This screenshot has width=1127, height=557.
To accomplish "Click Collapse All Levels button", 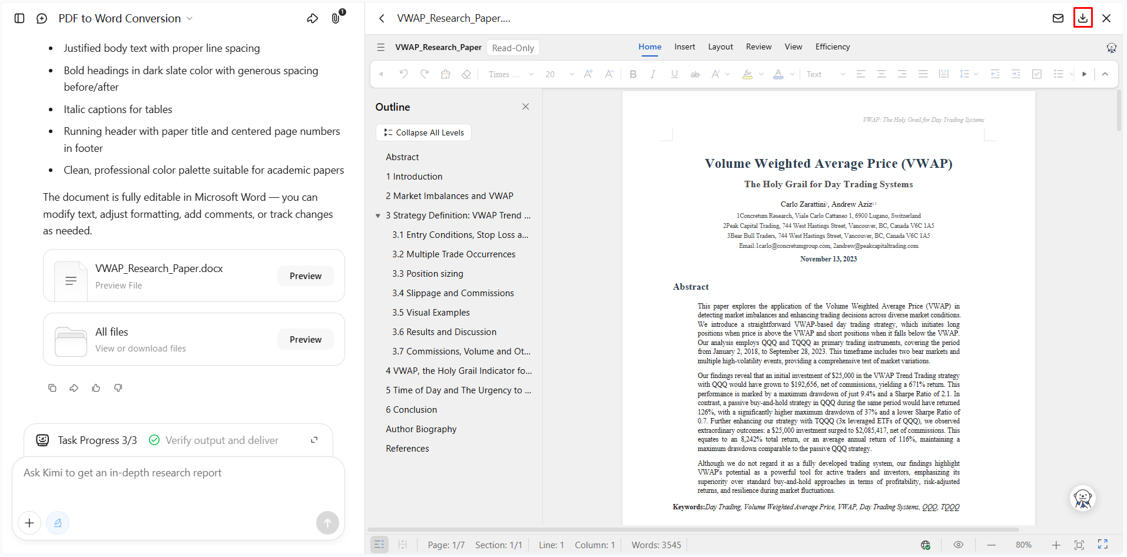I will (423, 132).
